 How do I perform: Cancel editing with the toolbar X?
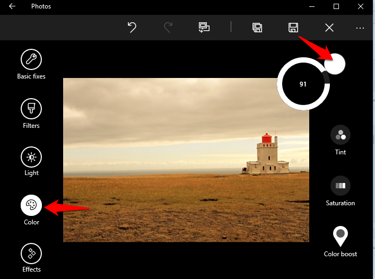click(329, 28)
